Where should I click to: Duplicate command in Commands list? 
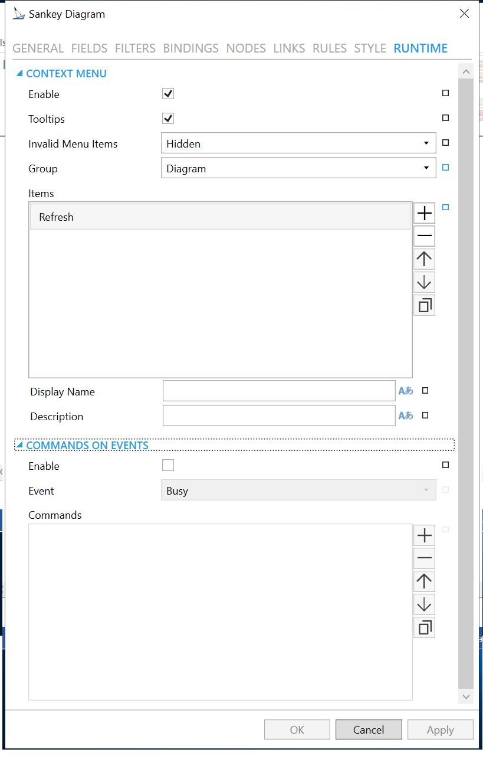424,627
